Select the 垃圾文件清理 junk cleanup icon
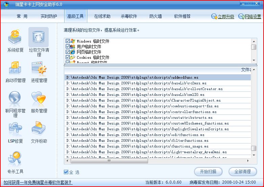Image resolution: width=264 pixels, height=187 pixels. point(39,37)
